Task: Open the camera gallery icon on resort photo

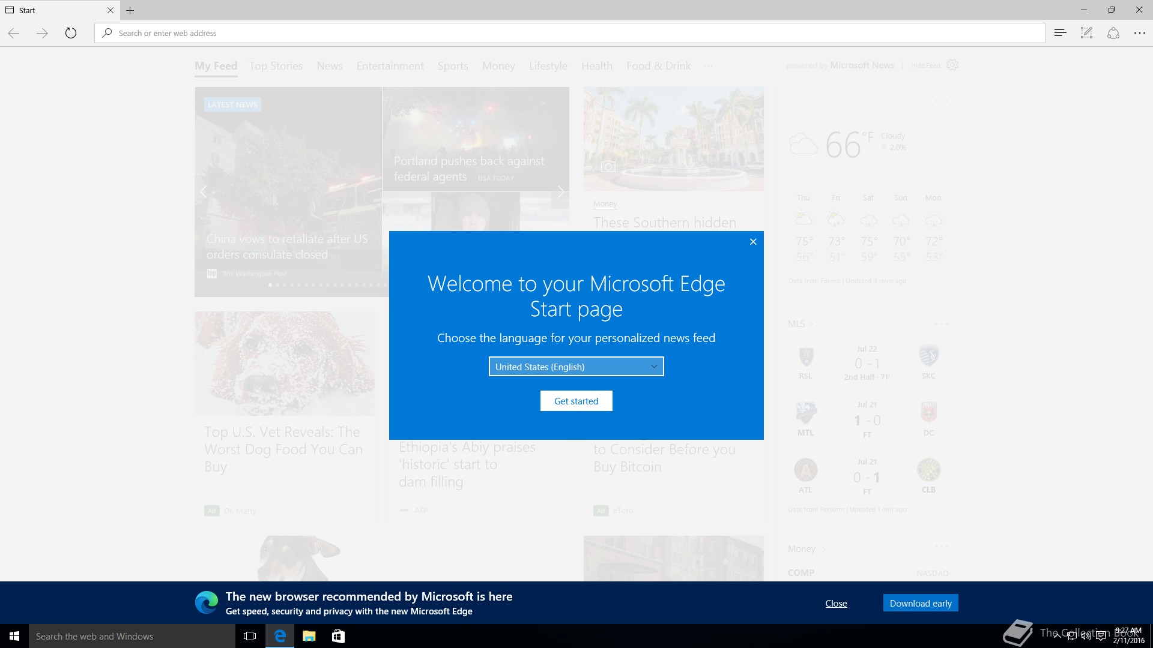Action: [x=608, y=166]
